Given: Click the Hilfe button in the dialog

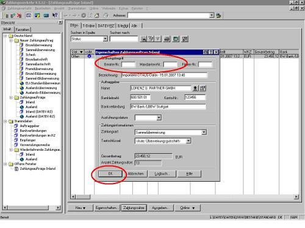Looking at the screenshot, I should (189, 174).
